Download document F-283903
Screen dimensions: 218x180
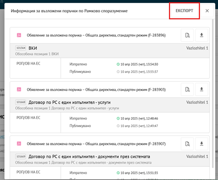click(x=201, y=90)
